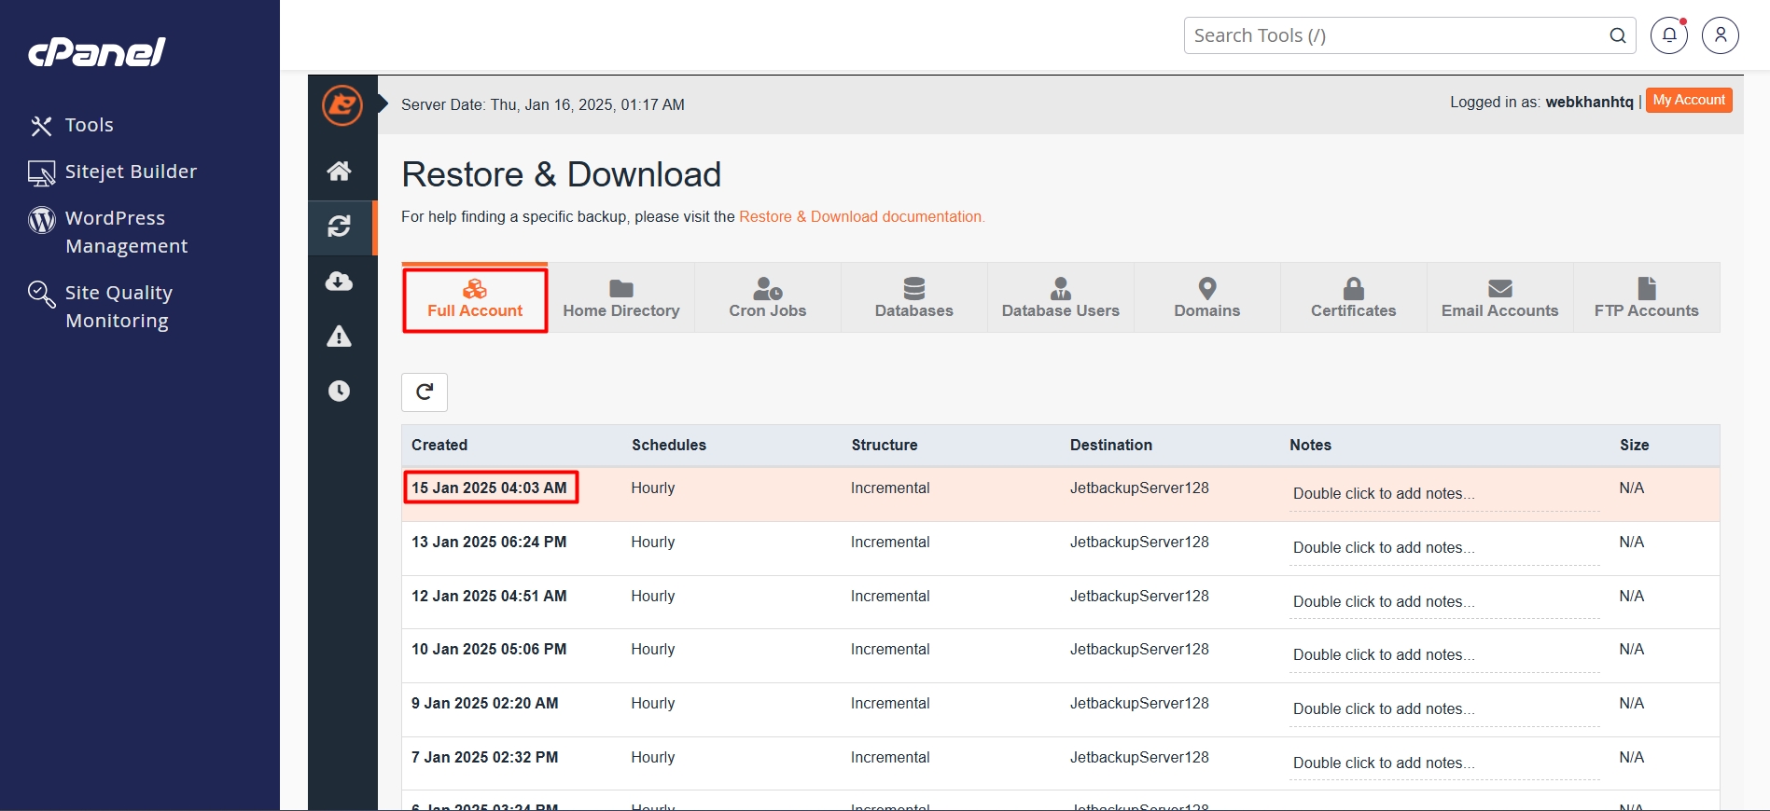The height and width of the screenshot is (811, 1770).
Task: Select the Email Accounts tab
Action: point(1499,298)
